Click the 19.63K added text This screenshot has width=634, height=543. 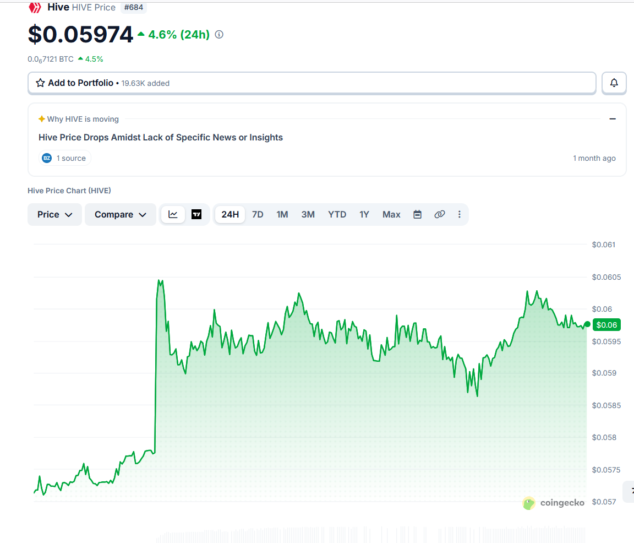coord(145,83)
